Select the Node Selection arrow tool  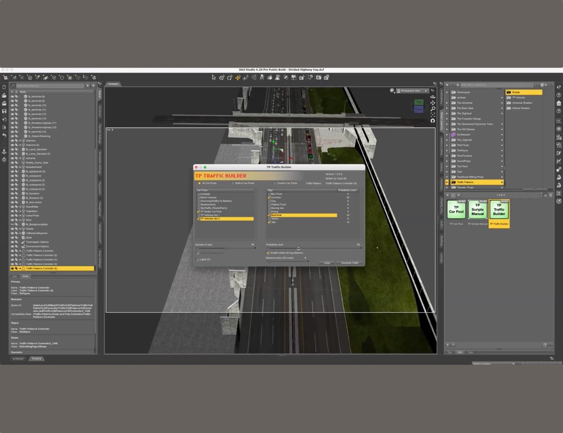pos(214,78)
